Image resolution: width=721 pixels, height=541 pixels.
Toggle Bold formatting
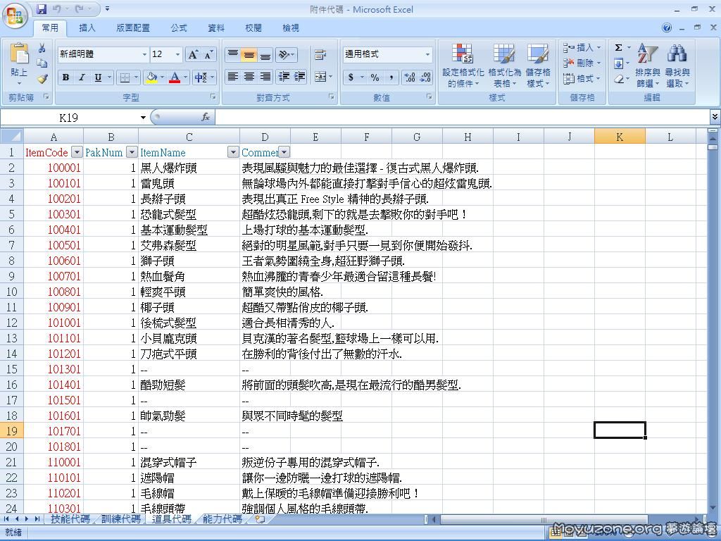65,77
